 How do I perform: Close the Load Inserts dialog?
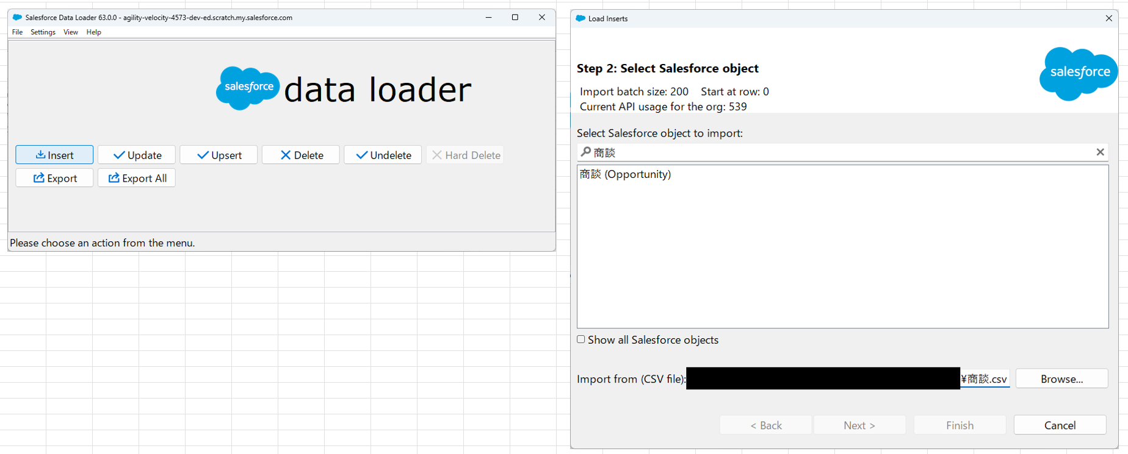[1108, 18]
